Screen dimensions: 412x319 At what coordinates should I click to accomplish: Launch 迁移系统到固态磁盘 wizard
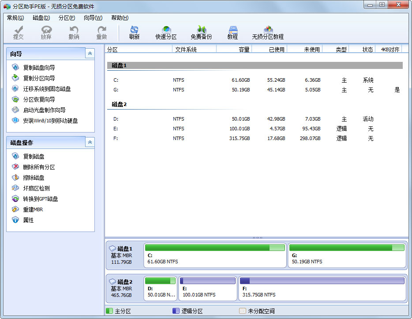pos(46,89)
